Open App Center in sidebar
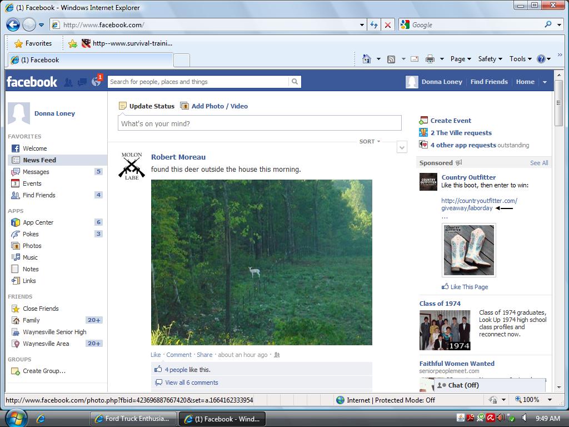Viewport: 569px width, 427px height. tap(57, 222)
